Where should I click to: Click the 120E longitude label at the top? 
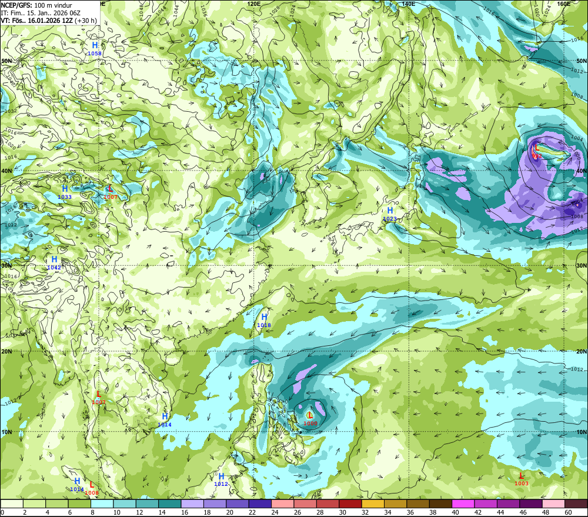tap(254, 4)
